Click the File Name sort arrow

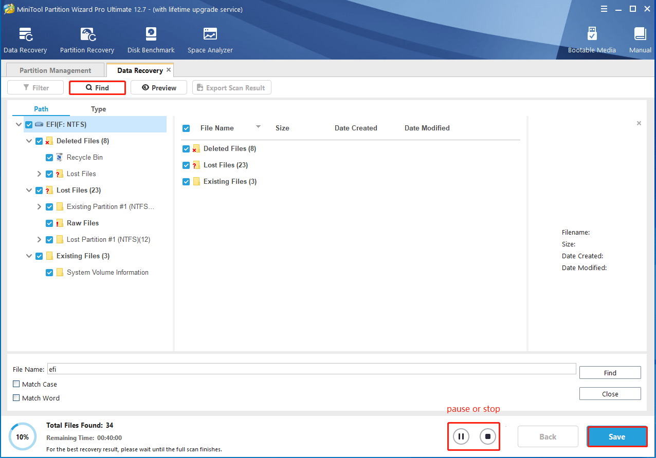259,127
